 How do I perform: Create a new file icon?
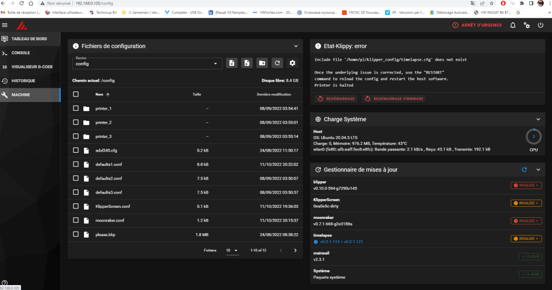pos(232,63)
